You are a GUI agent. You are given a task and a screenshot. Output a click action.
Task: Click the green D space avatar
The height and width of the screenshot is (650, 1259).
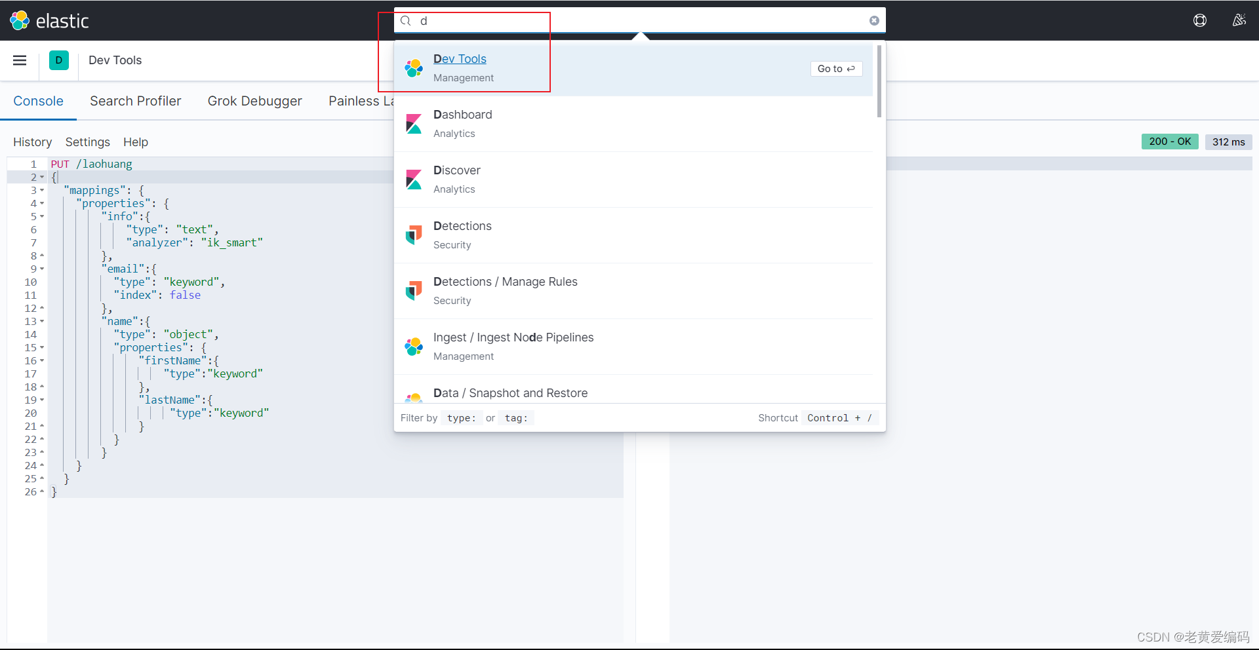pyautogui.click(x=59, y=60)
